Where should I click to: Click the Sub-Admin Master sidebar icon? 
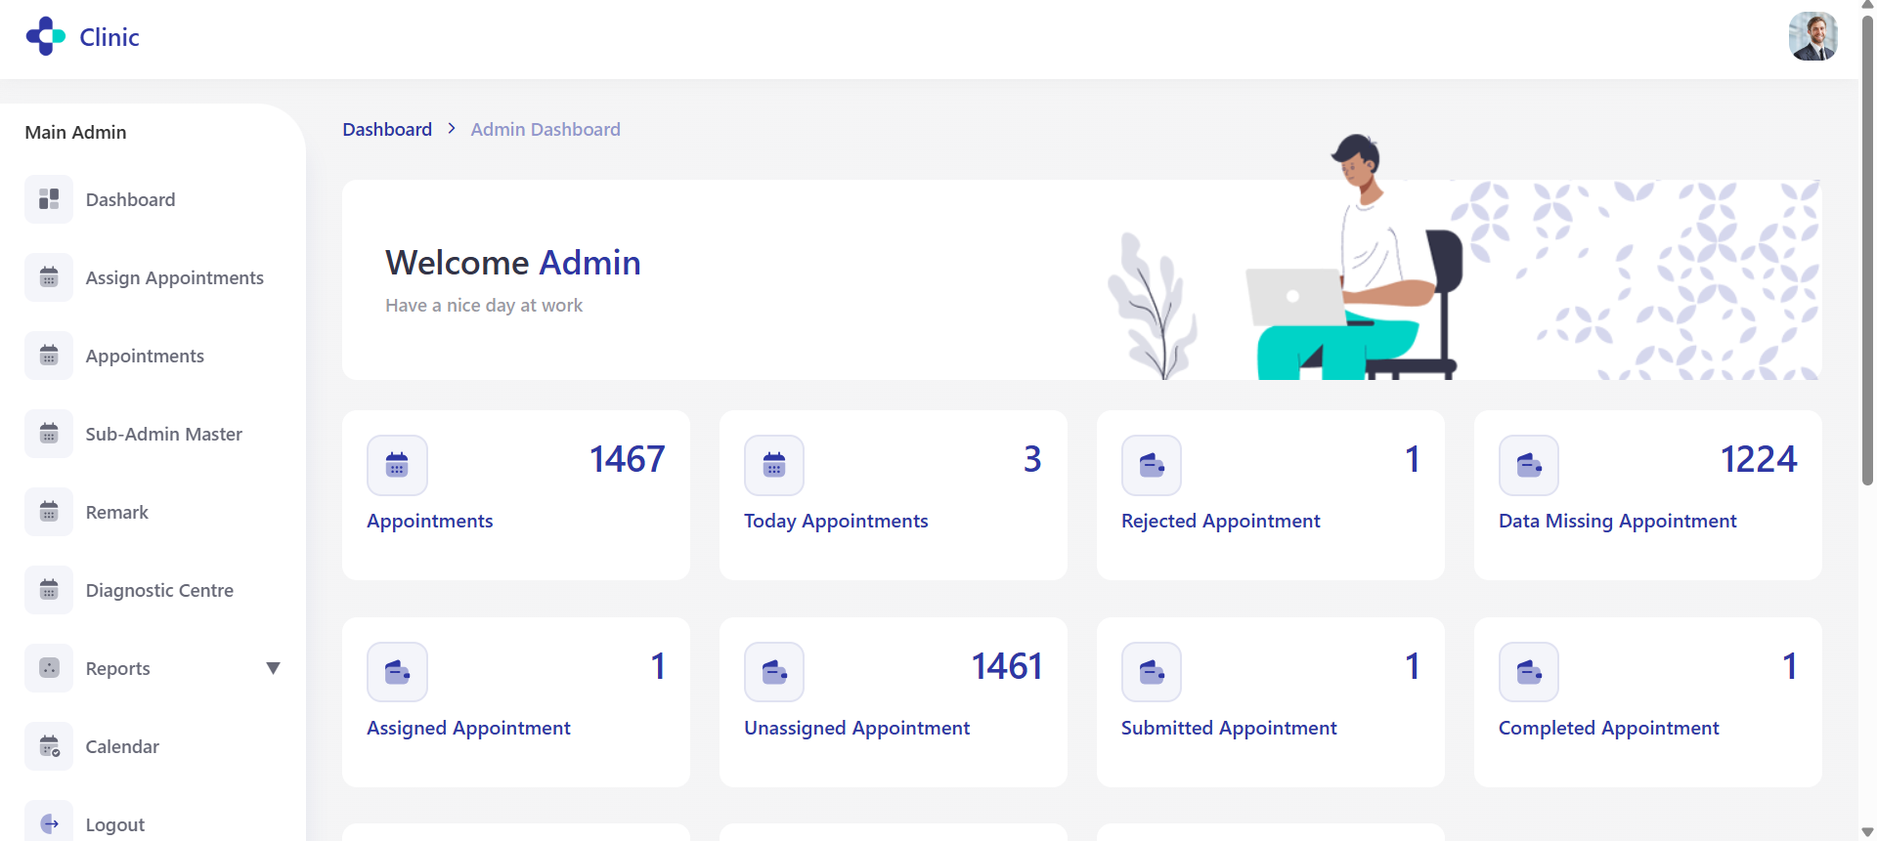[49, 434]
